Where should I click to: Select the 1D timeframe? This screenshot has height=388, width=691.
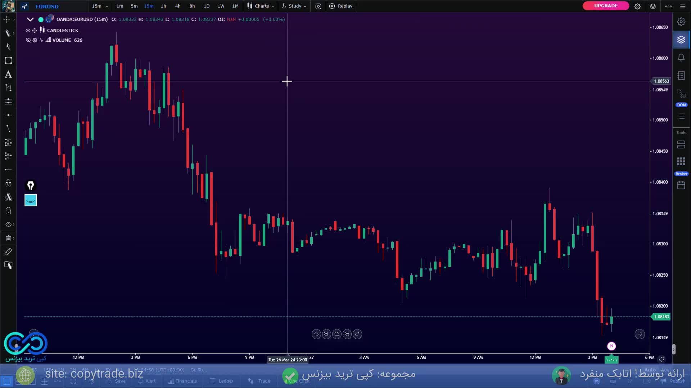coord(207,6)
